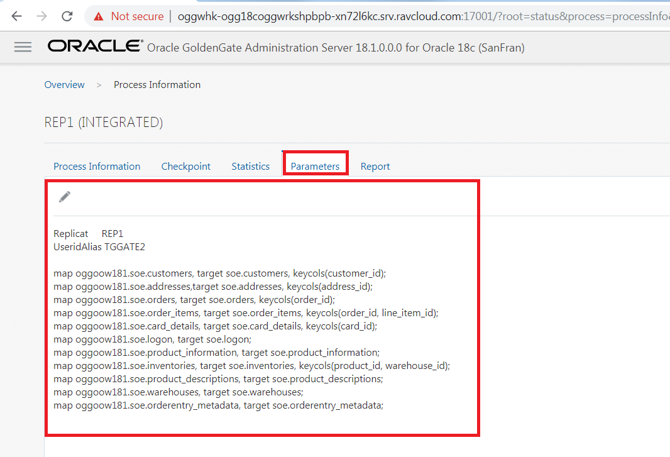Click the soe.product_descriptions map line
Viewport: 670px width, 457px height.
(218, 379)
